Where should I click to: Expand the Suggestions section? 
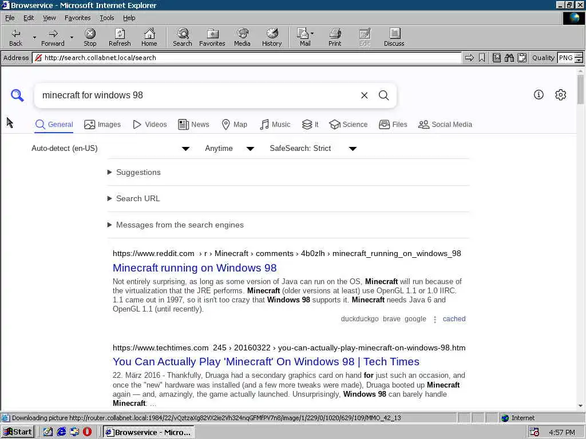click(x=134, y=172)
